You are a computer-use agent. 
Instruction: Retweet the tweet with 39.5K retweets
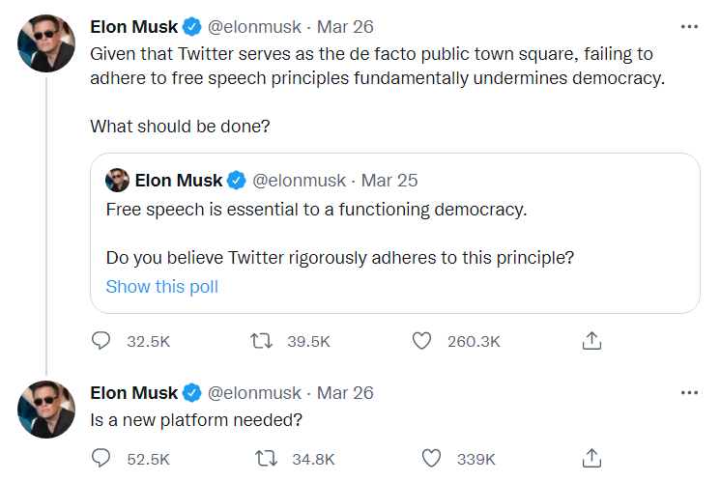click(x=261, y=340)
